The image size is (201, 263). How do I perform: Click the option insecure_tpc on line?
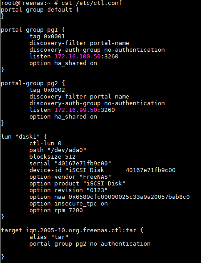coord(69,204)
